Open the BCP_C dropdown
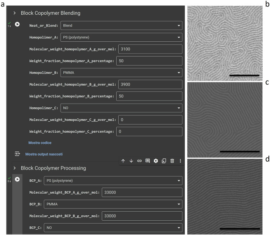The image size is (270, 235). click(112, 227)
